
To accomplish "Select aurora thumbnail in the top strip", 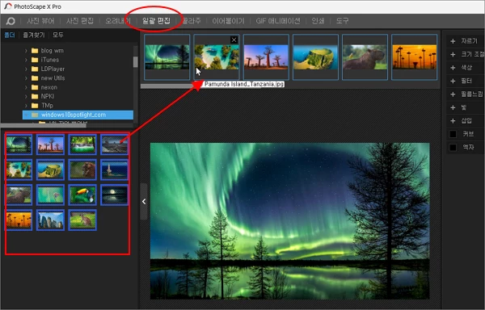I will (x=167, y=57).
